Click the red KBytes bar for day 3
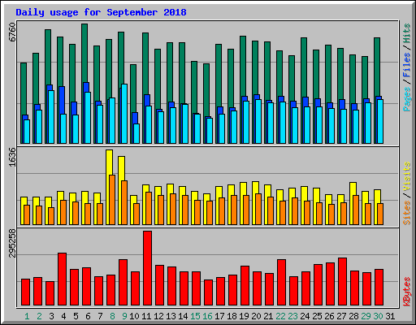This screenshot has height=325, width=416. (50, 293)
